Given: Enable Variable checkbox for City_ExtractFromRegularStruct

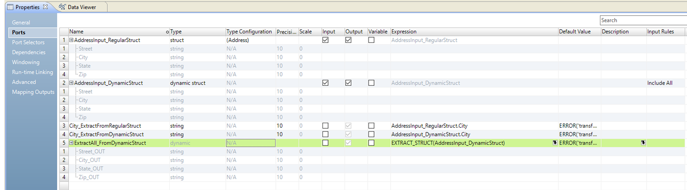Looking at the screenshot, I should (x=371, y=126).
